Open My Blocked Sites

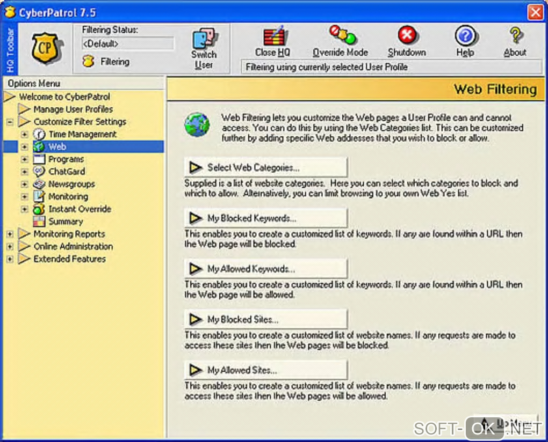point(265,319)
